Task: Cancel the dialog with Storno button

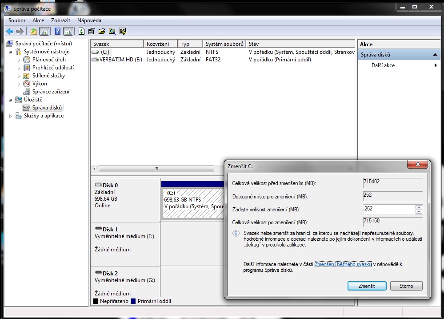Action: (406, 286)
